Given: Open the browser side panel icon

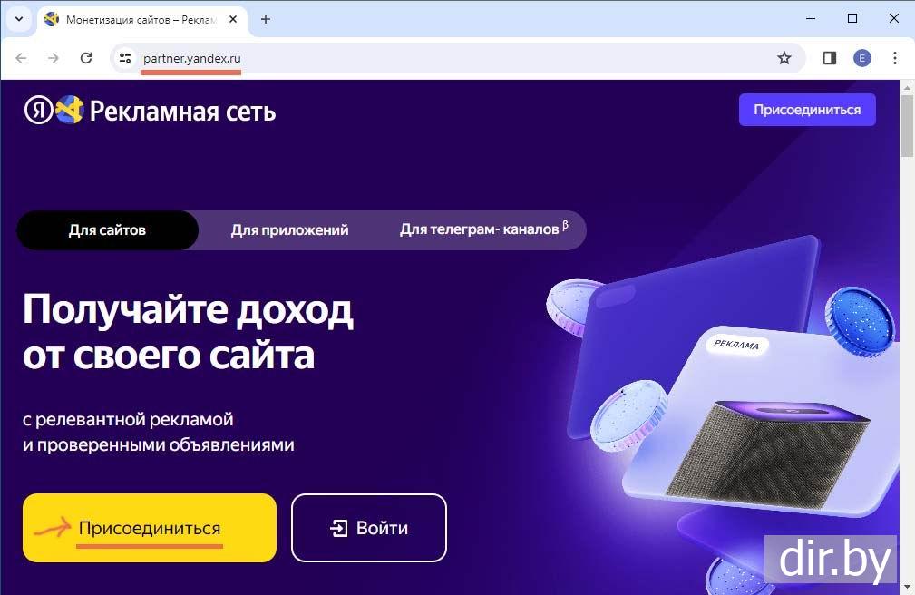Looking at the screenshot, I should point(829,58).
